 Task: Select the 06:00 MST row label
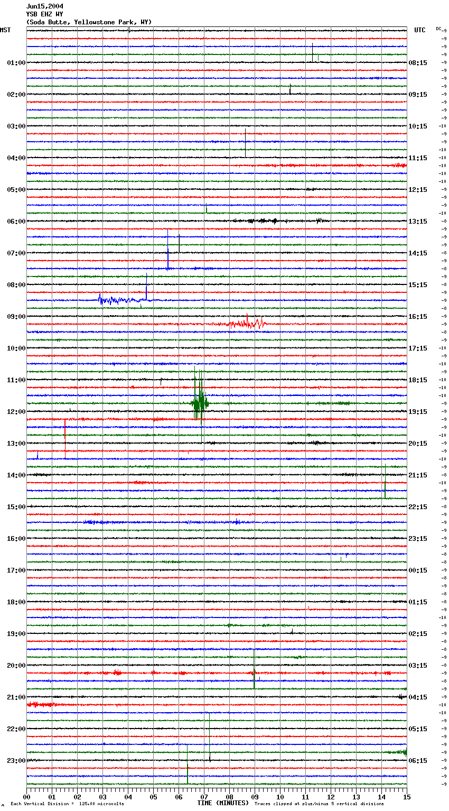(x=16, y=222)
